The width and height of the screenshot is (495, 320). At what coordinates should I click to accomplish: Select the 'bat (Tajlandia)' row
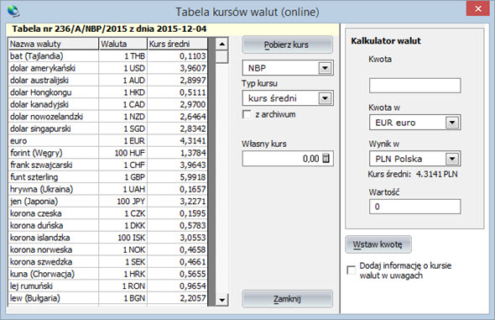click(x=107, y=56)
